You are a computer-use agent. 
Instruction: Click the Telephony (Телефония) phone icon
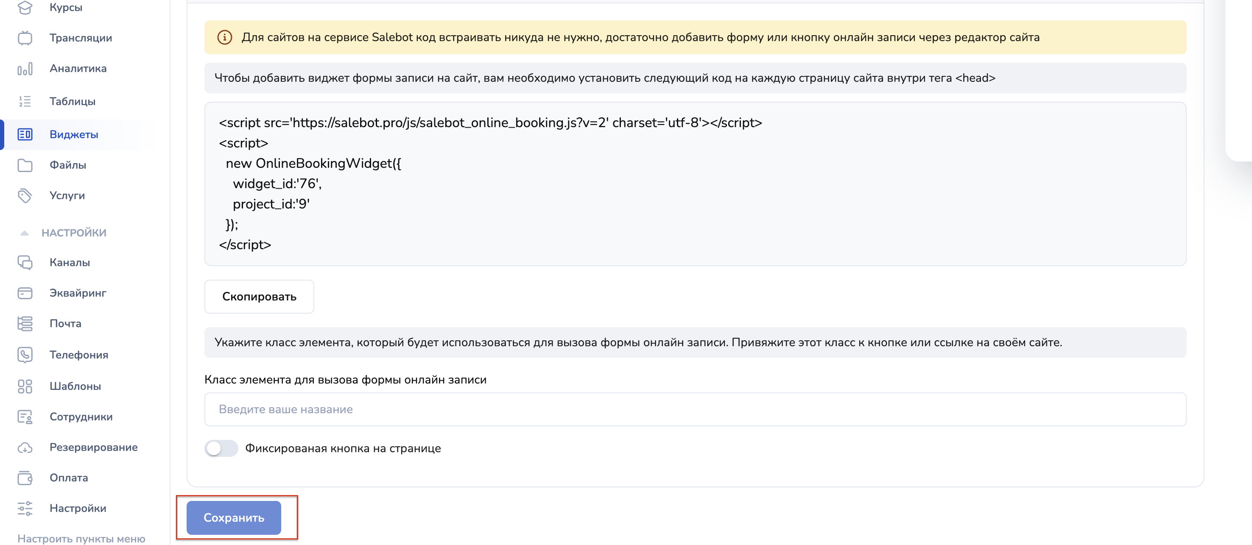click(x=25, y=355)
